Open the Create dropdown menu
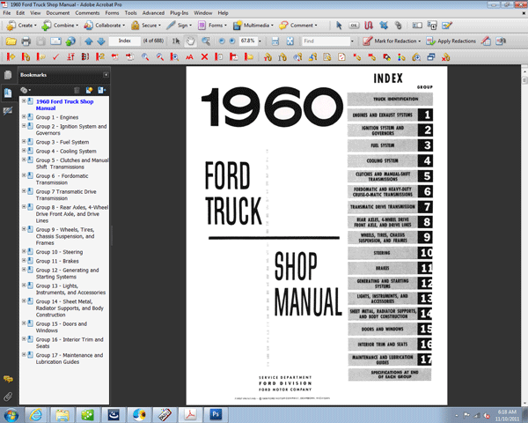 click(23, 26)
